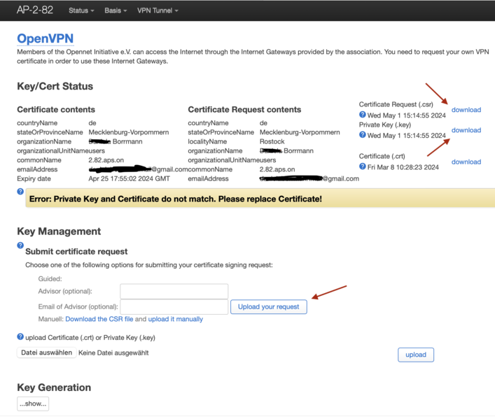Click the upload it manually link
This screenshot has width=495, height=419.
pos(176,319)
